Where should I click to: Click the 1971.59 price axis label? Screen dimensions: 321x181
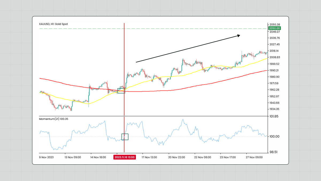coord(274,83)
